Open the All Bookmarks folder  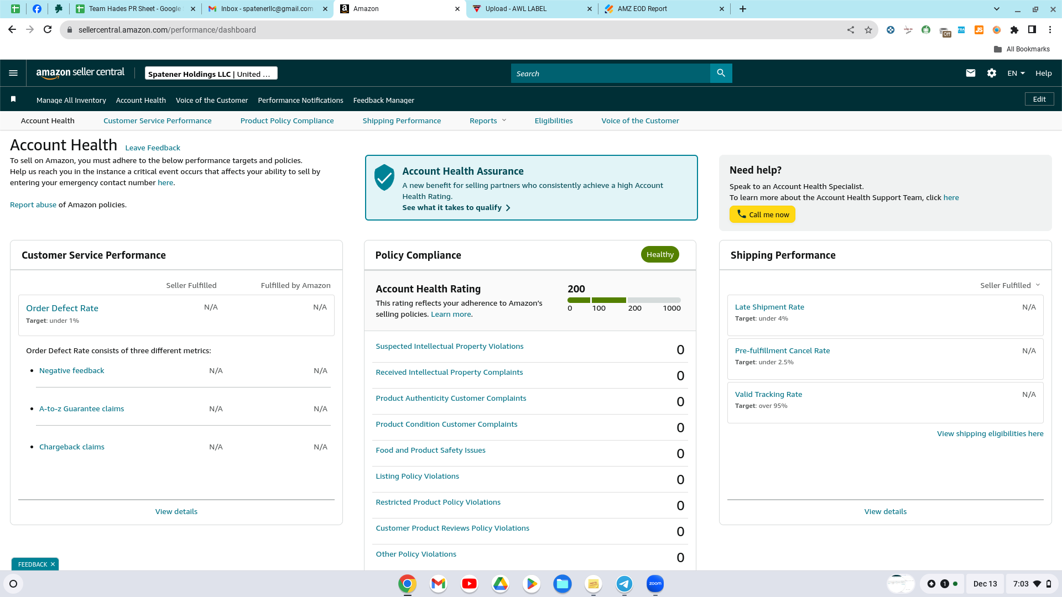click(1022, 49)
